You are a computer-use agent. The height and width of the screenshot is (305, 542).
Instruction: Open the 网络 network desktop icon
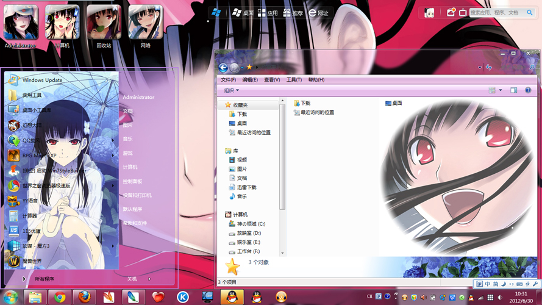(146, 26)
